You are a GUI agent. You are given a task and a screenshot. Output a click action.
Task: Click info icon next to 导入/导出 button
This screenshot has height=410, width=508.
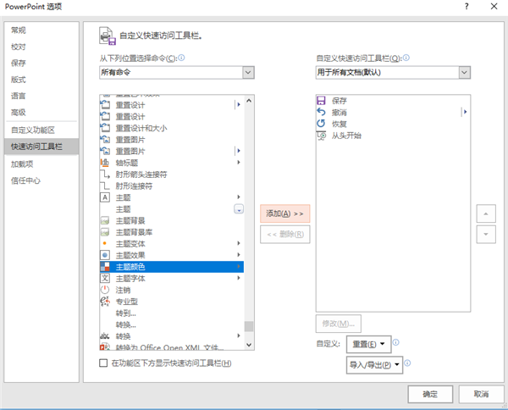[x=407, y=363]
